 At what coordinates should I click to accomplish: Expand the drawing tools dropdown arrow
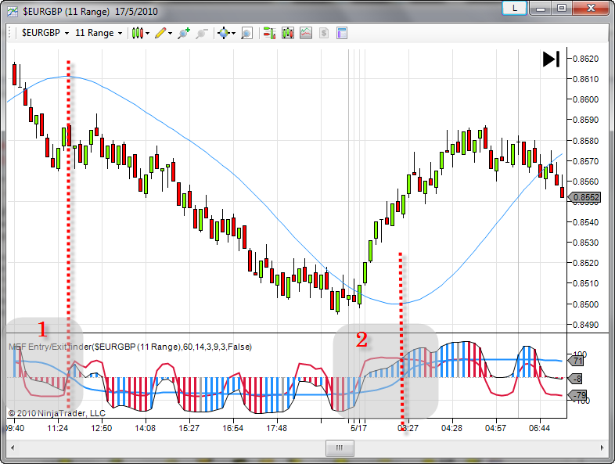point(171,34)
